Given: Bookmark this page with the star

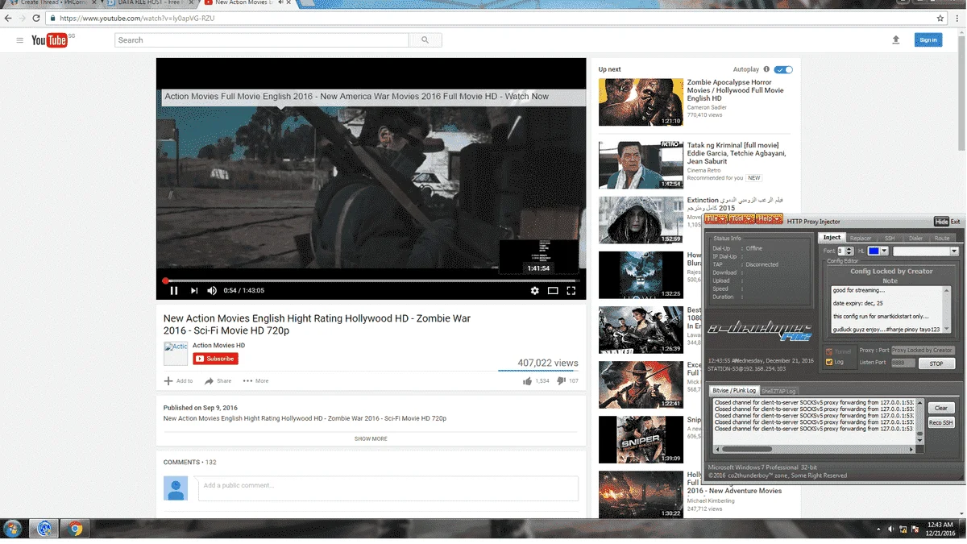Looking at the screenshot, I should (940, 18).
